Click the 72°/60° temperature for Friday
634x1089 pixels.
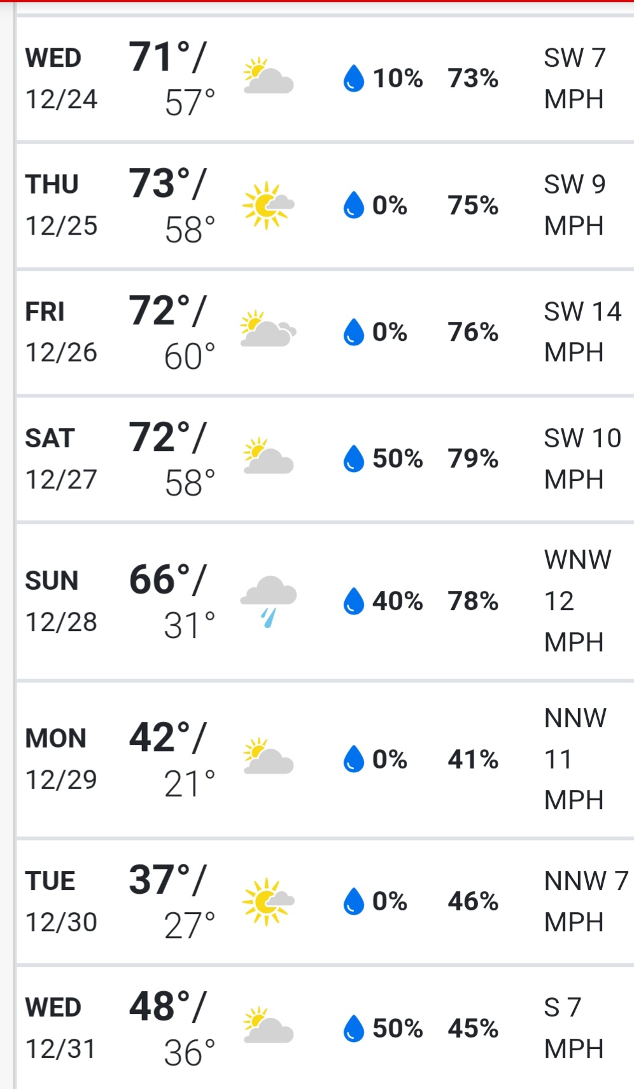172,332
